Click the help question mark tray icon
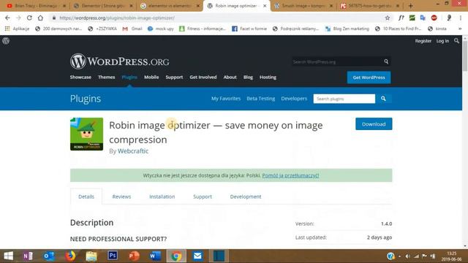The height and width of the screenshot is (263, 468). (x=390, y=256)
